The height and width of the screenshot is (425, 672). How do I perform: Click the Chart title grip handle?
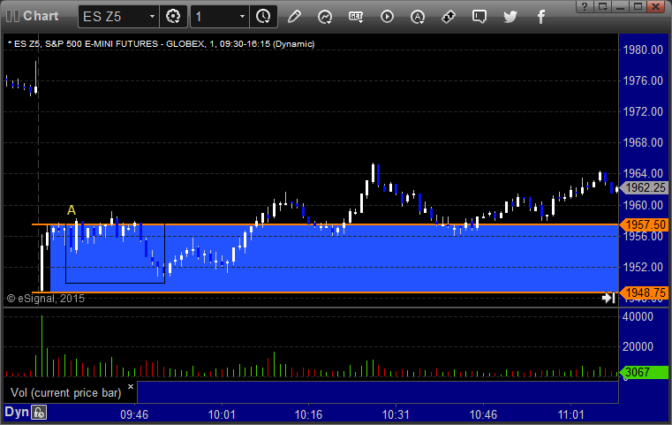point(13,16)
